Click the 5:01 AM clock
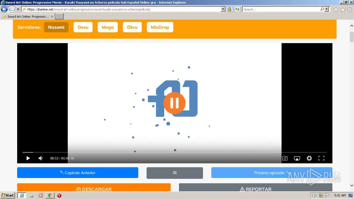The height and width of the screenshot is (199, 354). (340, 195)
